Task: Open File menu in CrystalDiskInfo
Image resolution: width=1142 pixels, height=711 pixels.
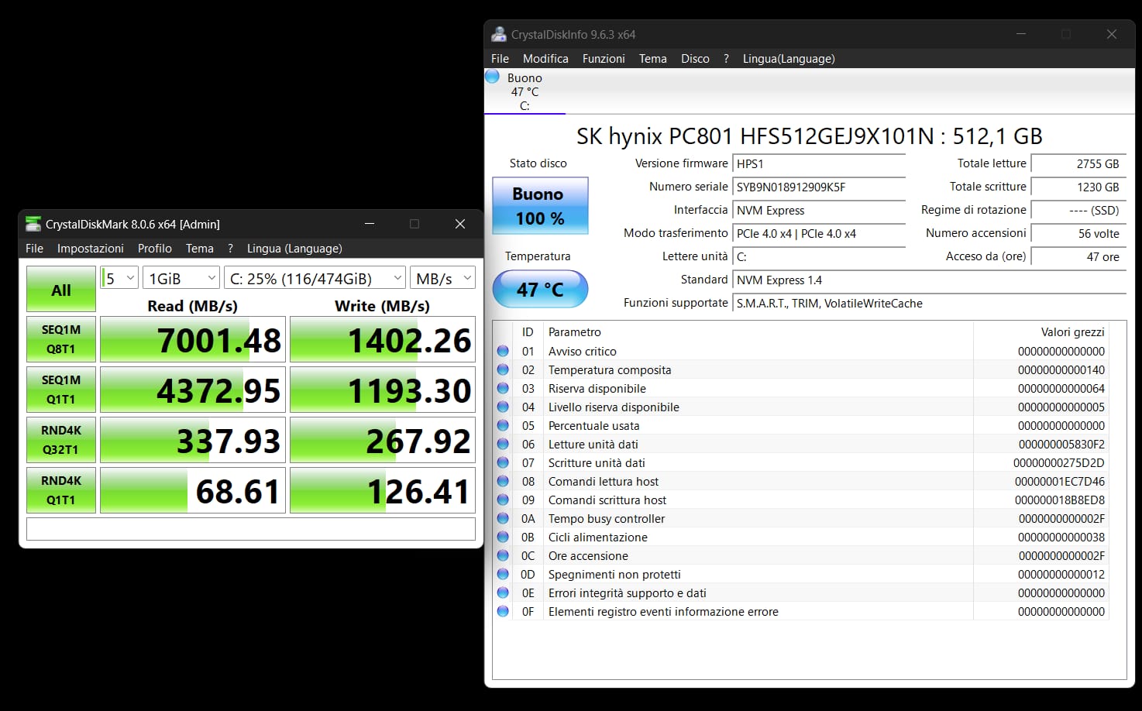Action: click(x=500, y=58)
